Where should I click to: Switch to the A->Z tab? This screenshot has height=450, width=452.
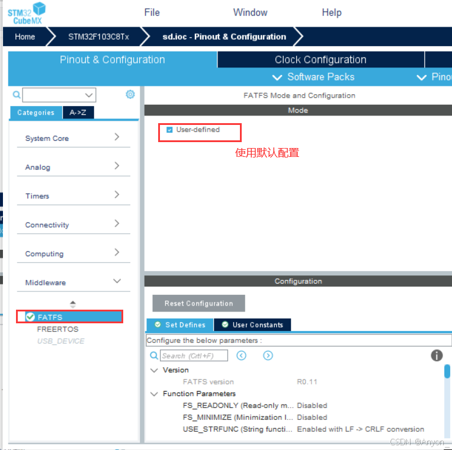[x=78, y=112]
